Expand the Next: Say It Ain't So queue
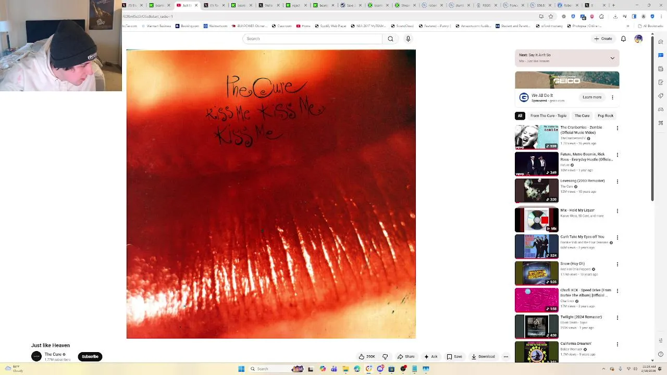The image size is (667, 375). 612,58
